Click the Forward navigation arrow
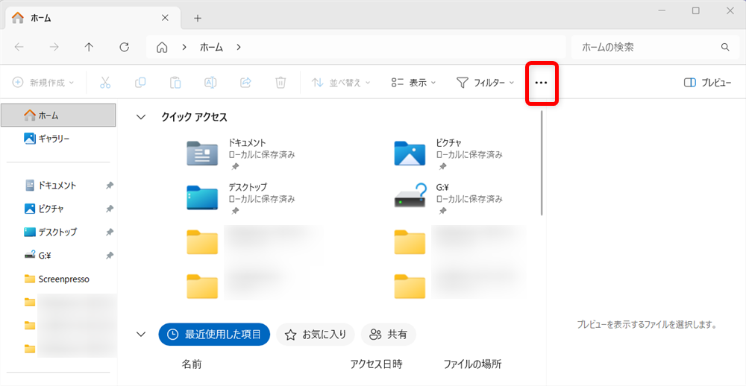This screenshot has width=746, height=386. (x=54, y=47)
